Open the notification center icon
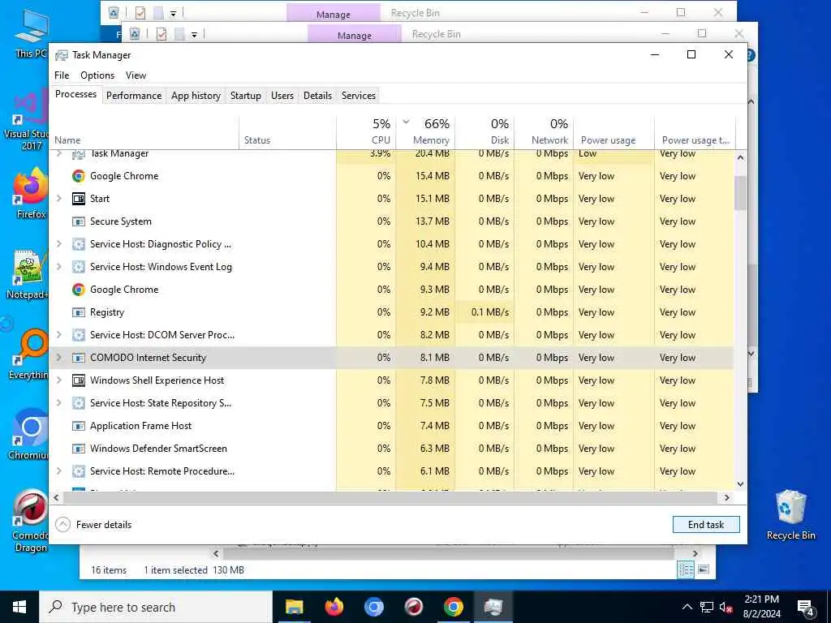831x623 pixels. point(806,607)
